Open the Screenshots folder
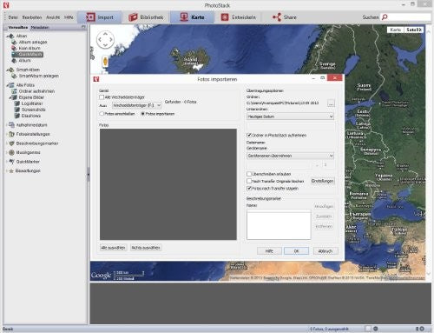434x333 pixels. click(x=33, y=110)
